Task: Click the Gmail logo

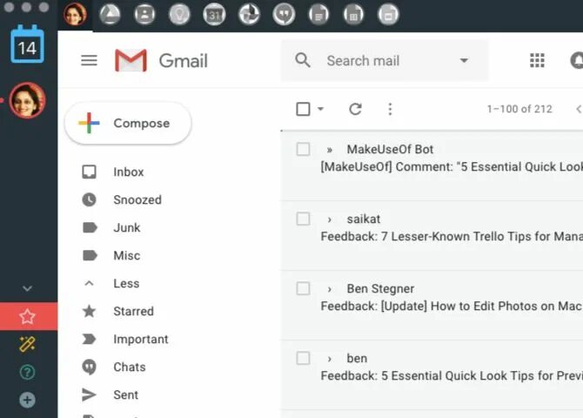Action: click(x=161, y=60)
